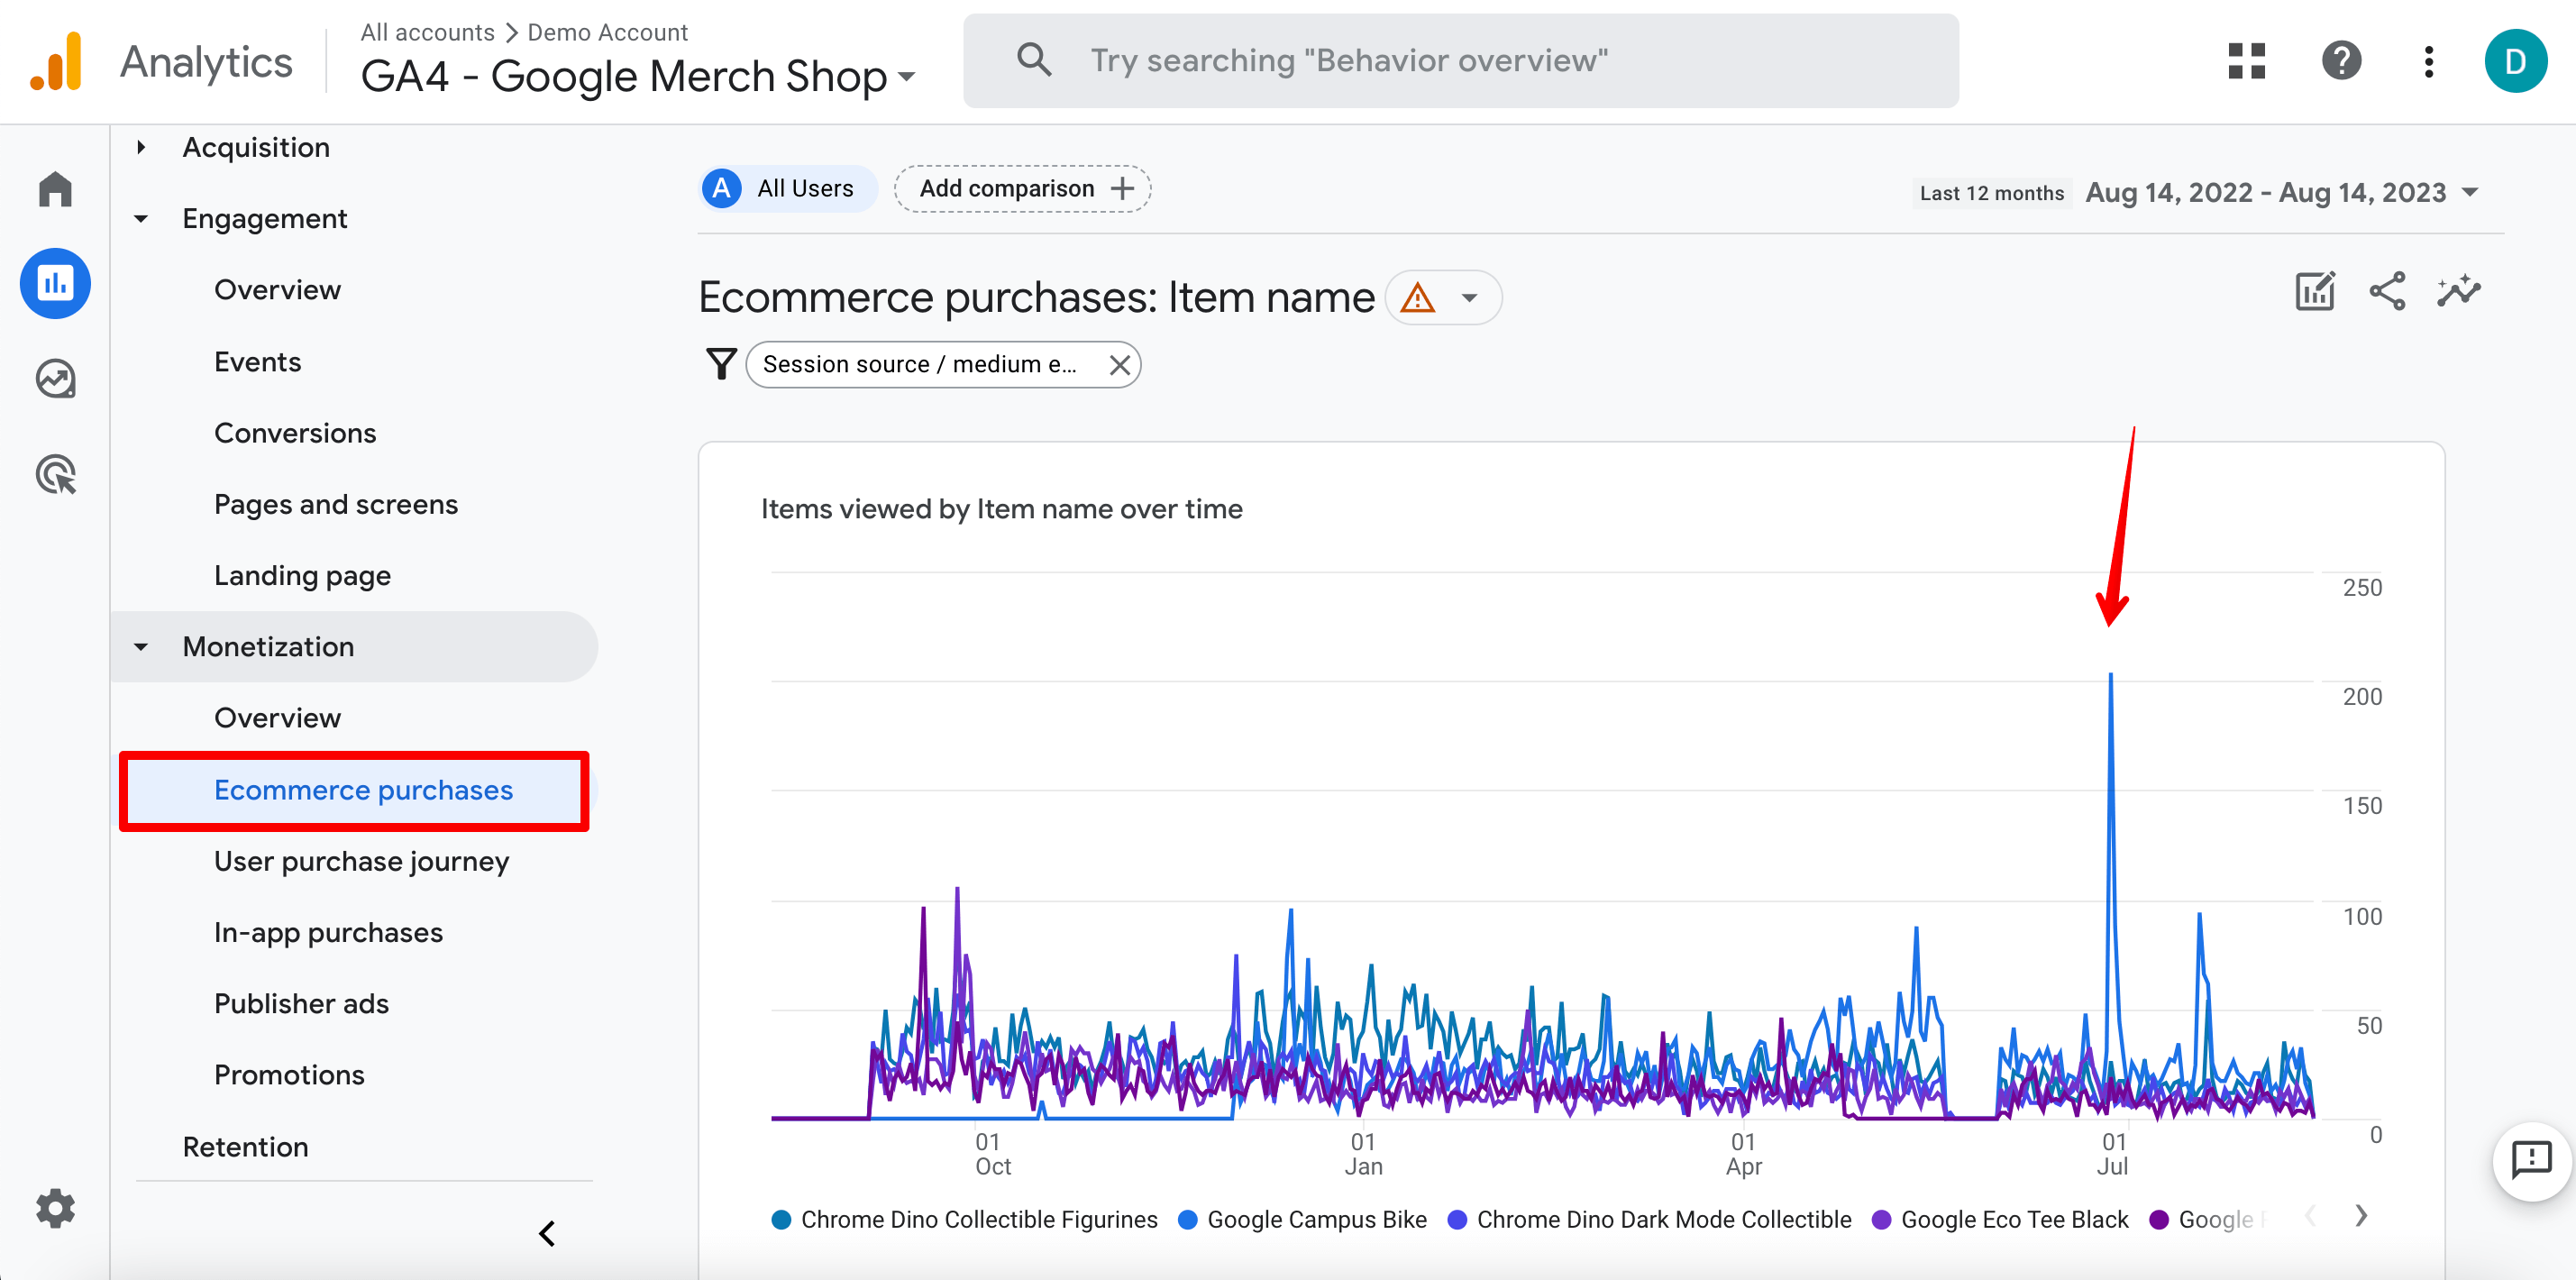Open In-app purchases report

tap(328, 933)
